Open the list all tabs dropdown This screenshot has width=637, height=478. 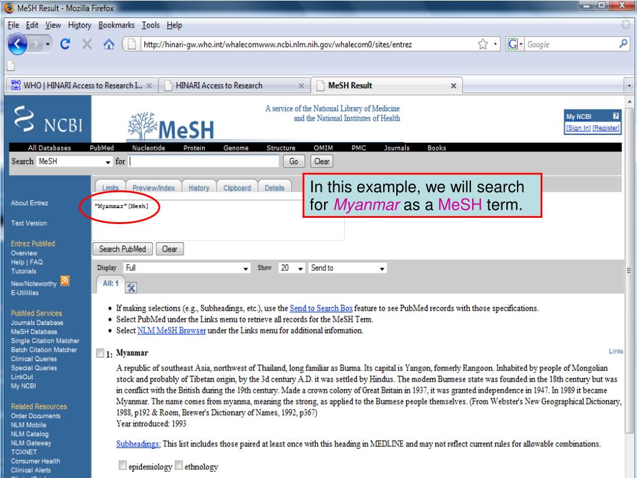pyautogui.click(x=629, y=85)
